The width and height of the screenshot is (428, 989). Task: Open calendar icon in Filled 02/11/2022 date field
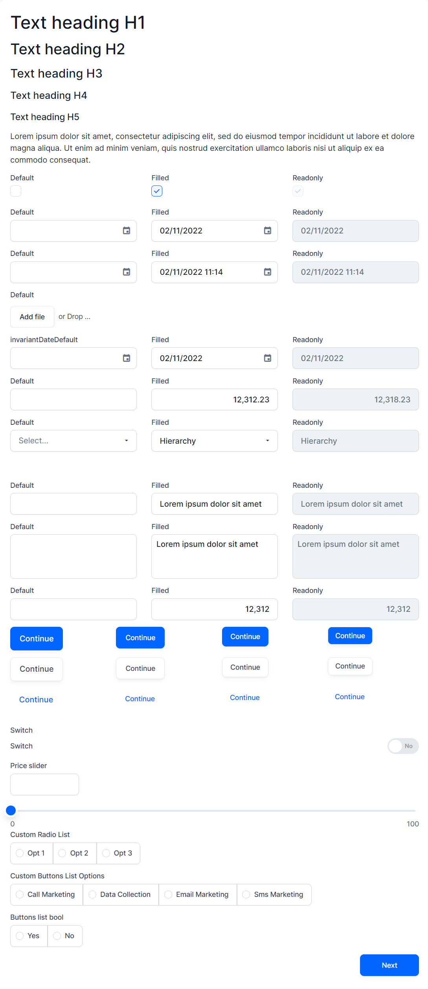click(267, 231)
